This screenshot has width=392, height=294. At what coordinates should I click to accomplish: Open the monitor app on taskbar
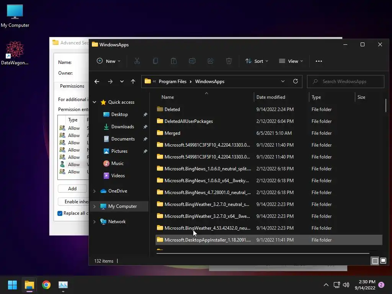(63, 285)
